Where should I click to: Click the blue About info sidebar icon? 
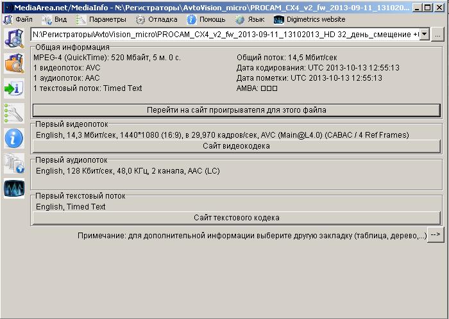coord(13,138)
